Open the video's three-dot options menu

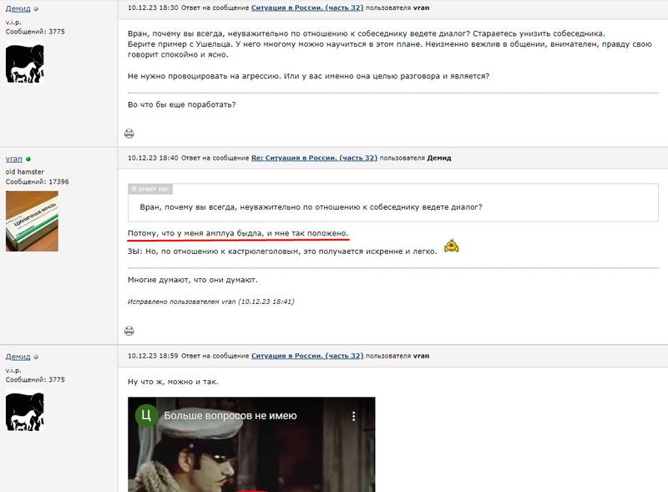tap(353, 417)
